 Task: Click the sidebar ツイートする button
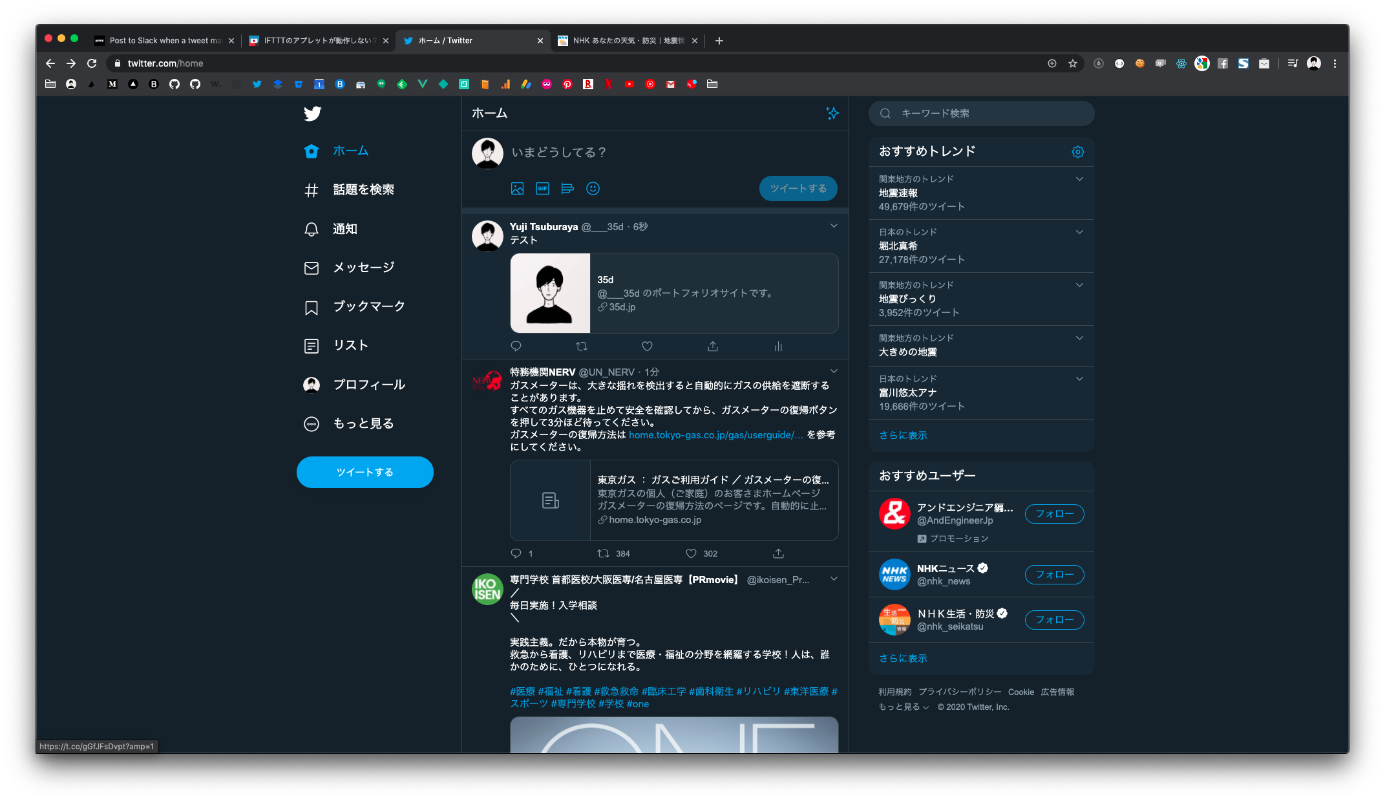(x=365, y=472)
